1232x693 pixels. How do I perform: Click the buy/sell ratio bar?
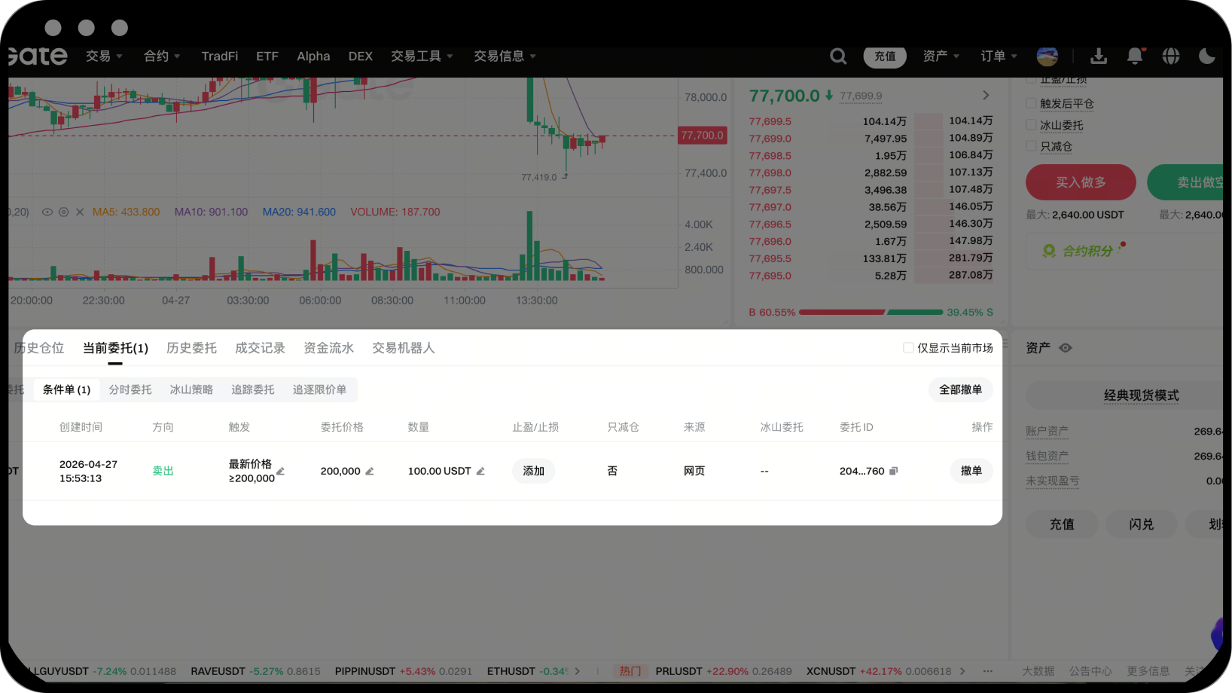871,312
